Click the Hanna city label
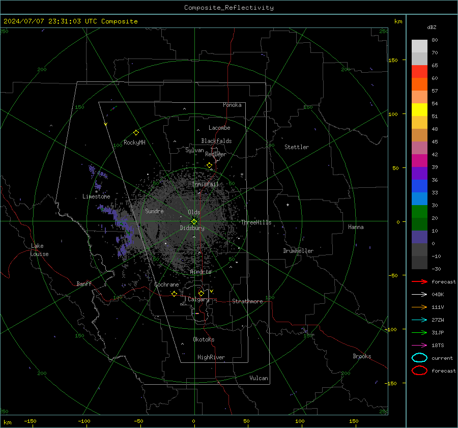Image resolution: width=458 pixels, height=428 pixels. pos(356,227)
